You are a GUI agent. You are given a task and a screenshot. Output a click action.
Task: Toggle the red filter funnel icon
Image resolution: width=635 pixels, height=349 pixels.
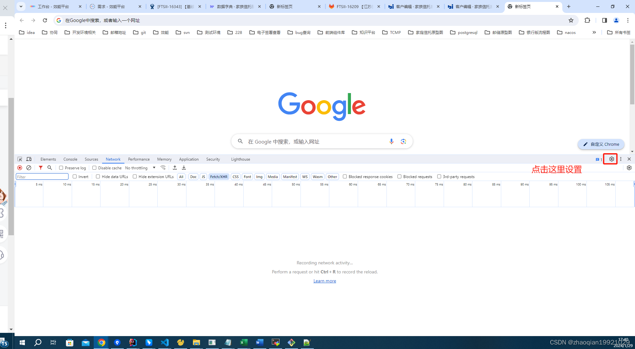click(x=41, y=168)
